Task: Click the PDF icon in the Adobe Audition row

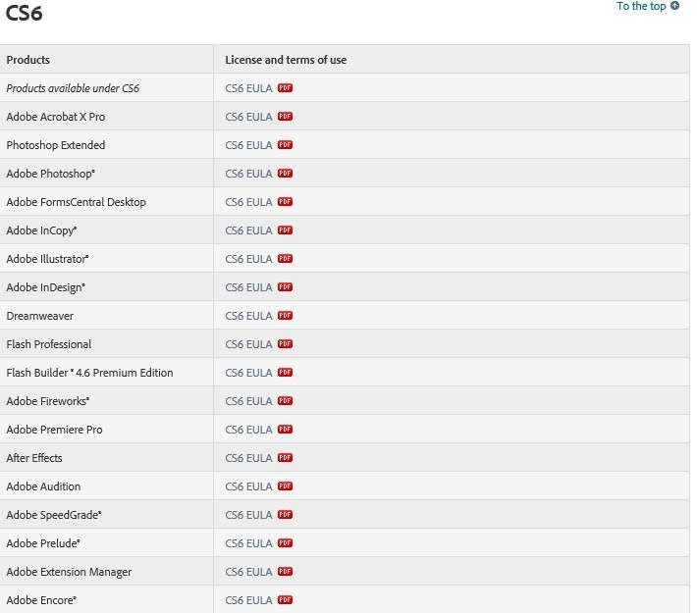Action: tap(285, 485)
